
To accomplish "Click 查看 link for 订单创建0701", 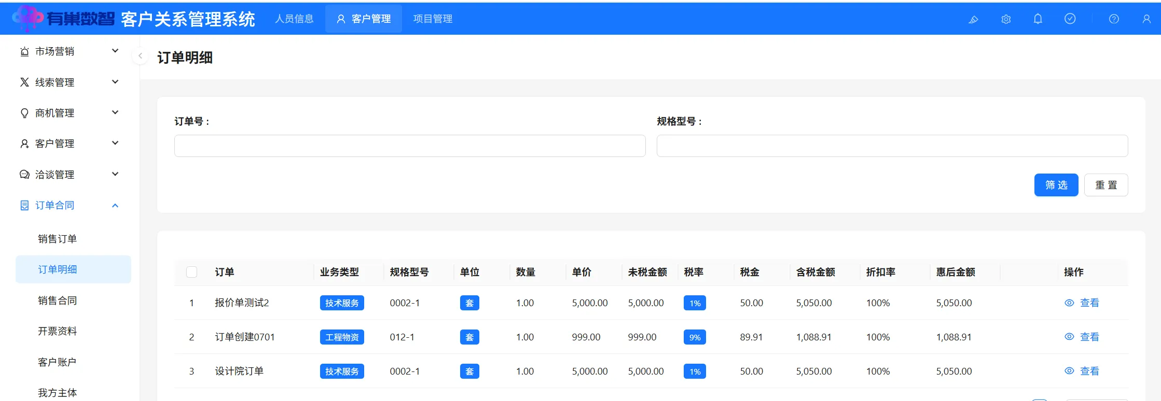I will click(1089, 337).
